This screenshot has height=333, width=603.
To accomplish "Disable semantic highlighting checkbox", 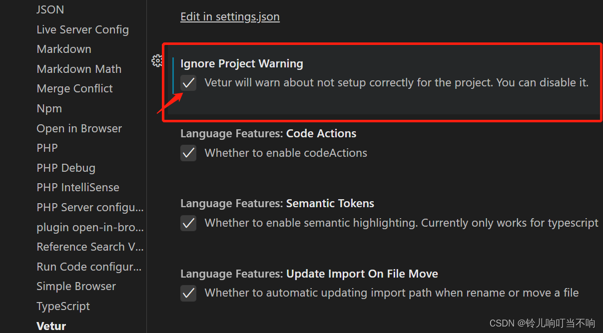I will (x=188, y=223).
